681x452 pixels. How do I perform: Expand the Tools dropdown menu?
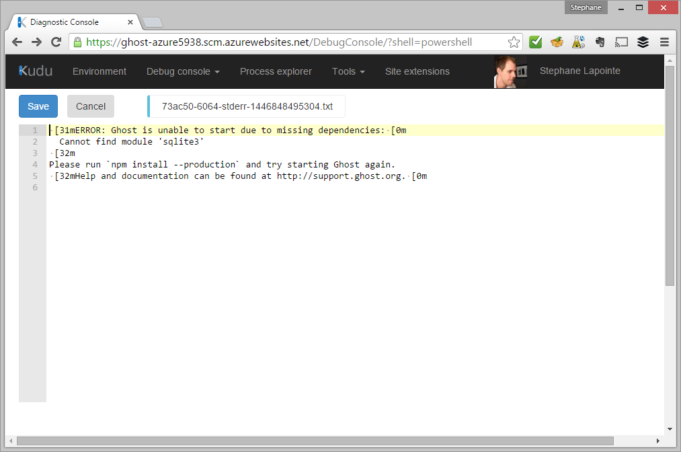(x=348, y=71)
